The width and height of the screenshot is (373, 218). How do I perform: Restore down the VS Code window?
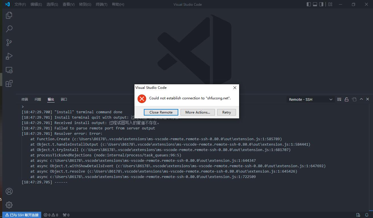coord(353,4)
